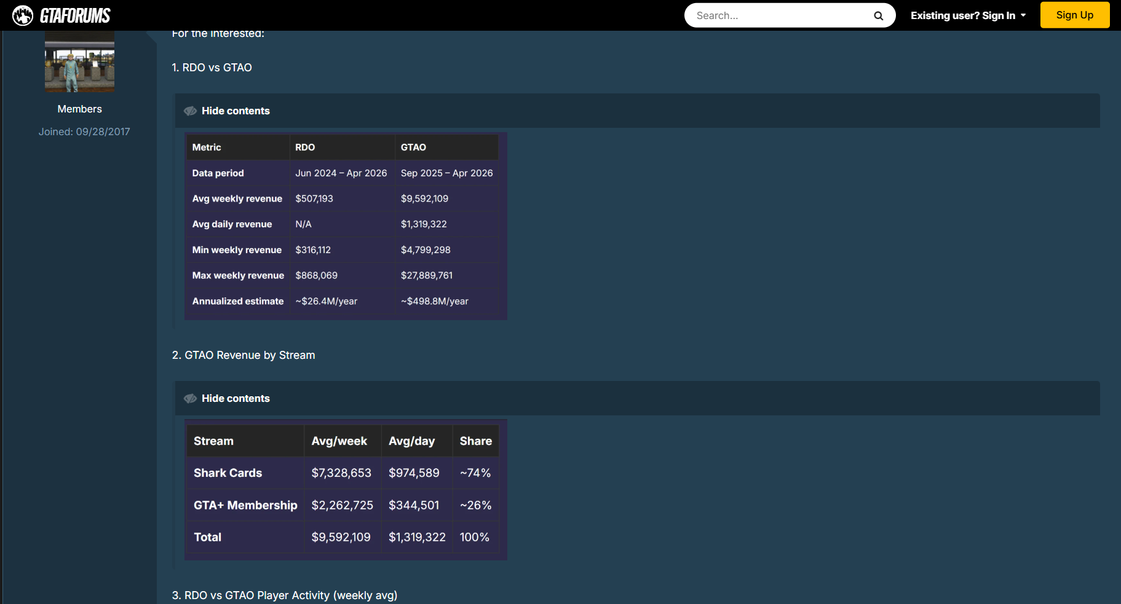Viewport: 1121px width, 604px height.
Task: Click the Annualized estimate row label
Action: (238, 301)
